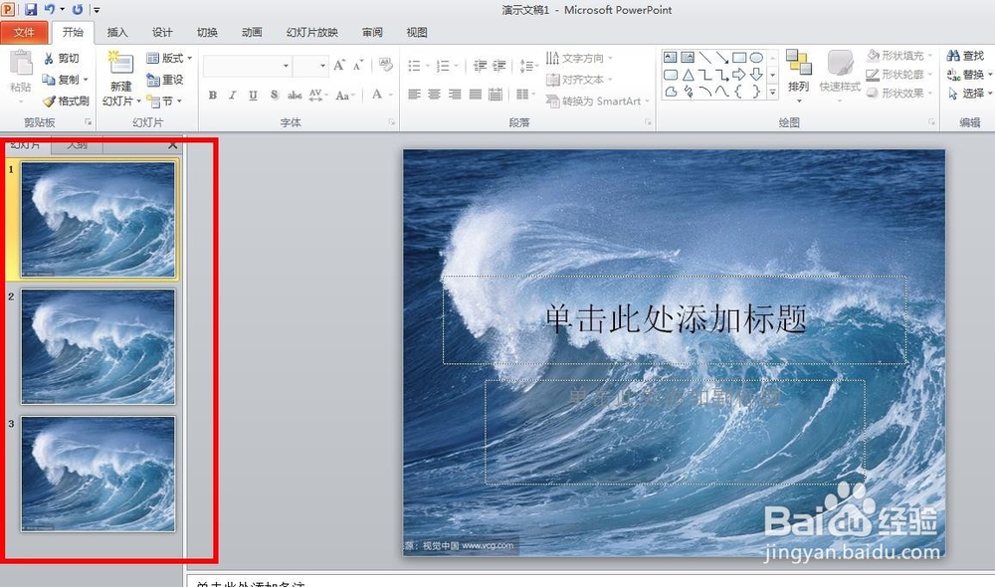Screen dimensions: 995x587
Task: Switch to the 插入 ribbon tab
Action: click(x=116, y=32)
